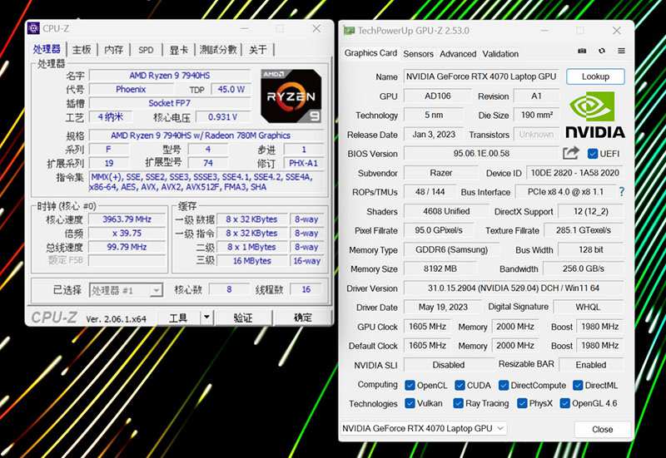This screenshot has width=666, height=458.
Task: Switch to the SPD tab
Action: pyautogui.click(x=146, y=50)
